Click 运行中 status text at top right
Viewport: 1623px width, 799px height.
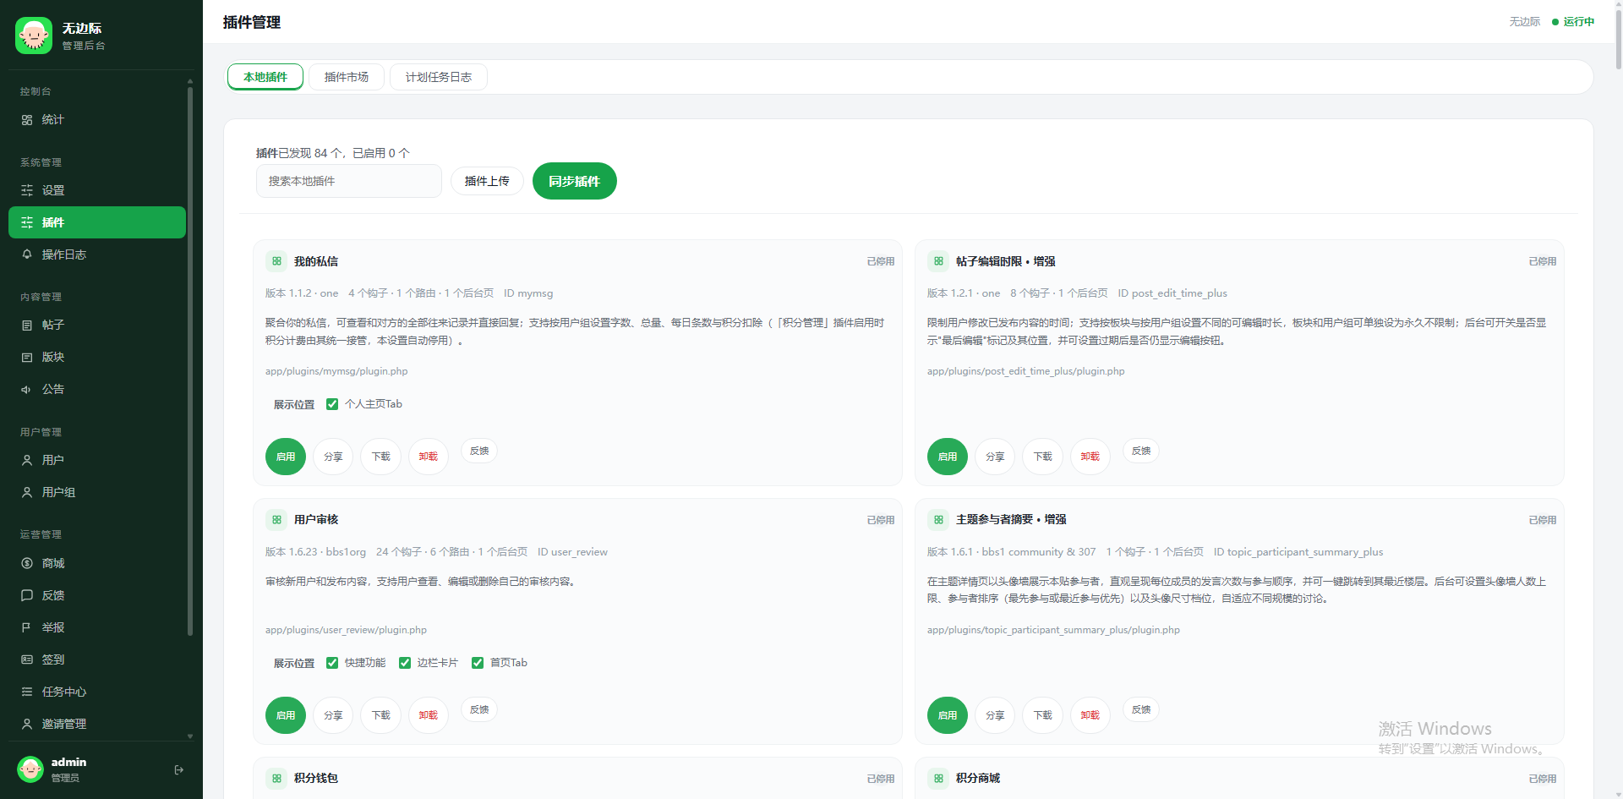point(1579,22)
